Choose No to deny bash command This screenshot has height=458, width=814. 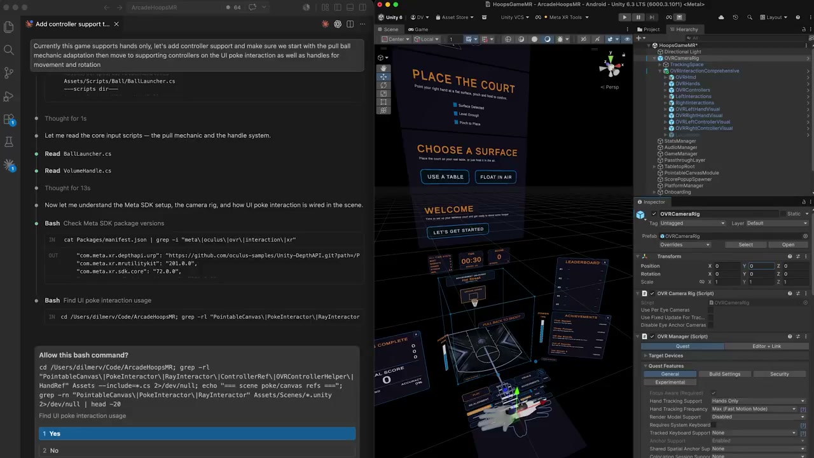(197, 450)
